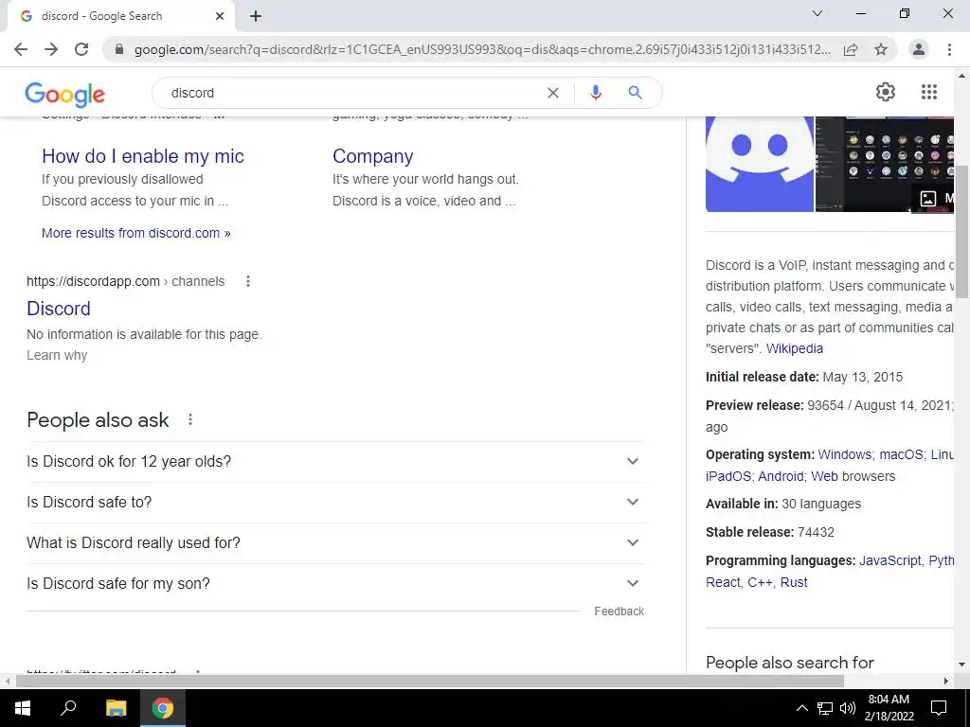
Task: Click the scrollbar down arrow
Action: coord(961,665)
